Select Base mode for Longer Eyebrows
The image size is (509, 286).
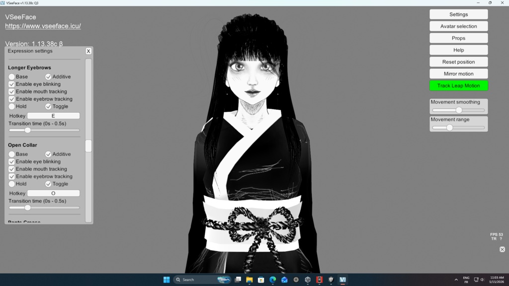[12, 76]
